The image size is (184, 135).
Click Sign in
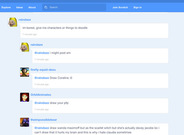pos(138,7)
